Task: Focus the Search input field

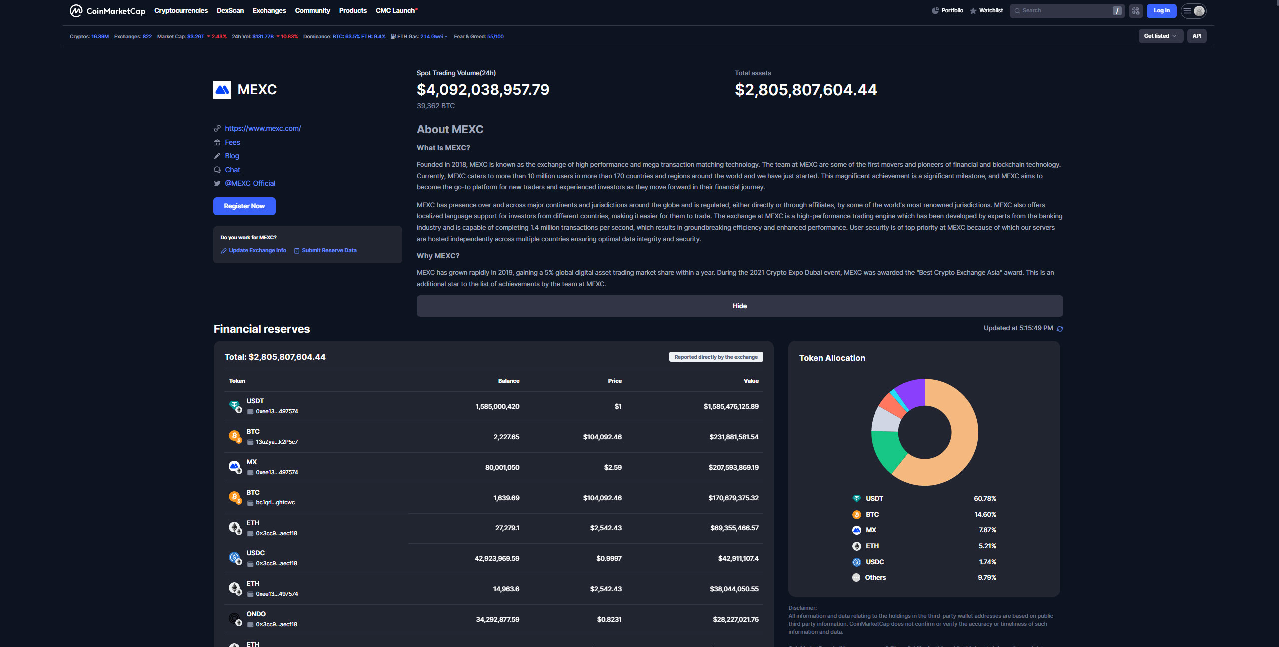Action: [1067, 11]
